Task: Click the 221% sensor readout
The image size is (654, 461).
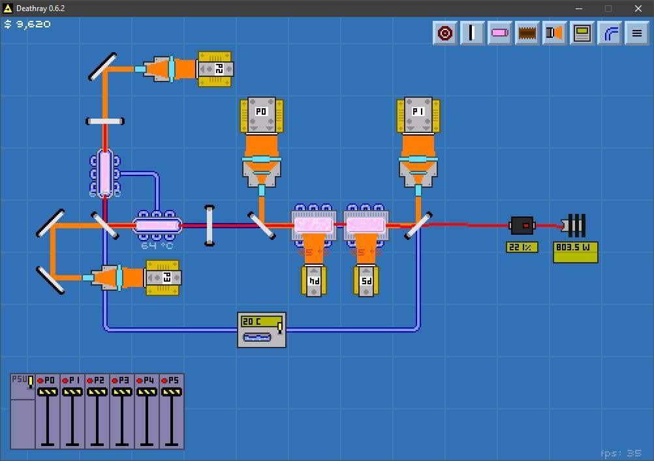Action: [x=522, y=247]
